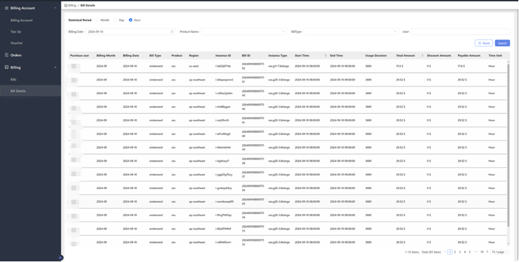Screen dimensions: 519x262
Task: Click the 17.6 $ total amount cell
Action: (399, 66)
